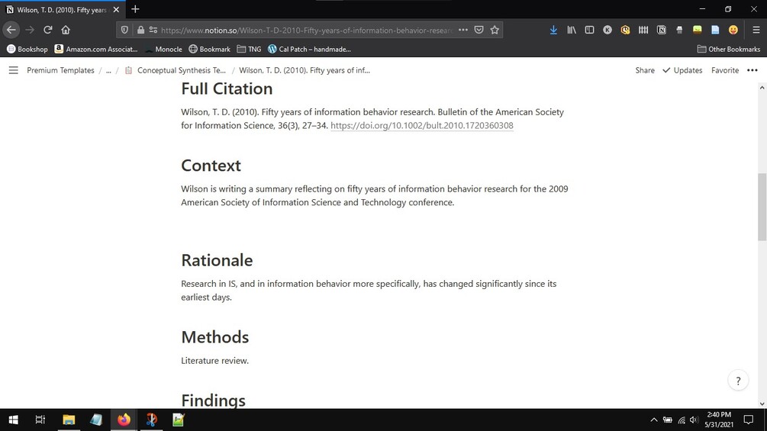Screen dimensions: 767x431
Task: Reload the current page
Action: 47,30
